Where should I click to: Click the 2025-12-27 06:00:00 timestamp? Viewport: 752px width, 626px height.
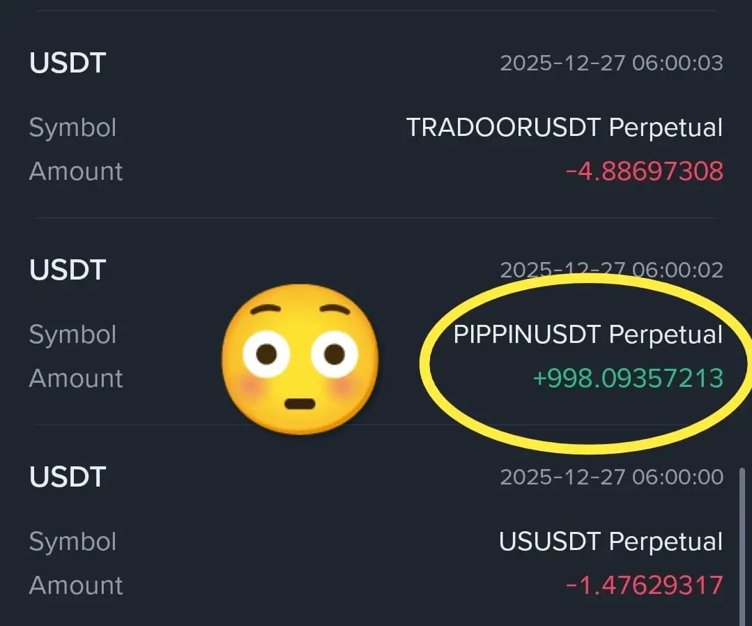(x=611, y=477)
